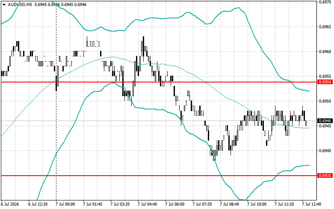Click the 6 Jul 2026 date label

(10, 204)
